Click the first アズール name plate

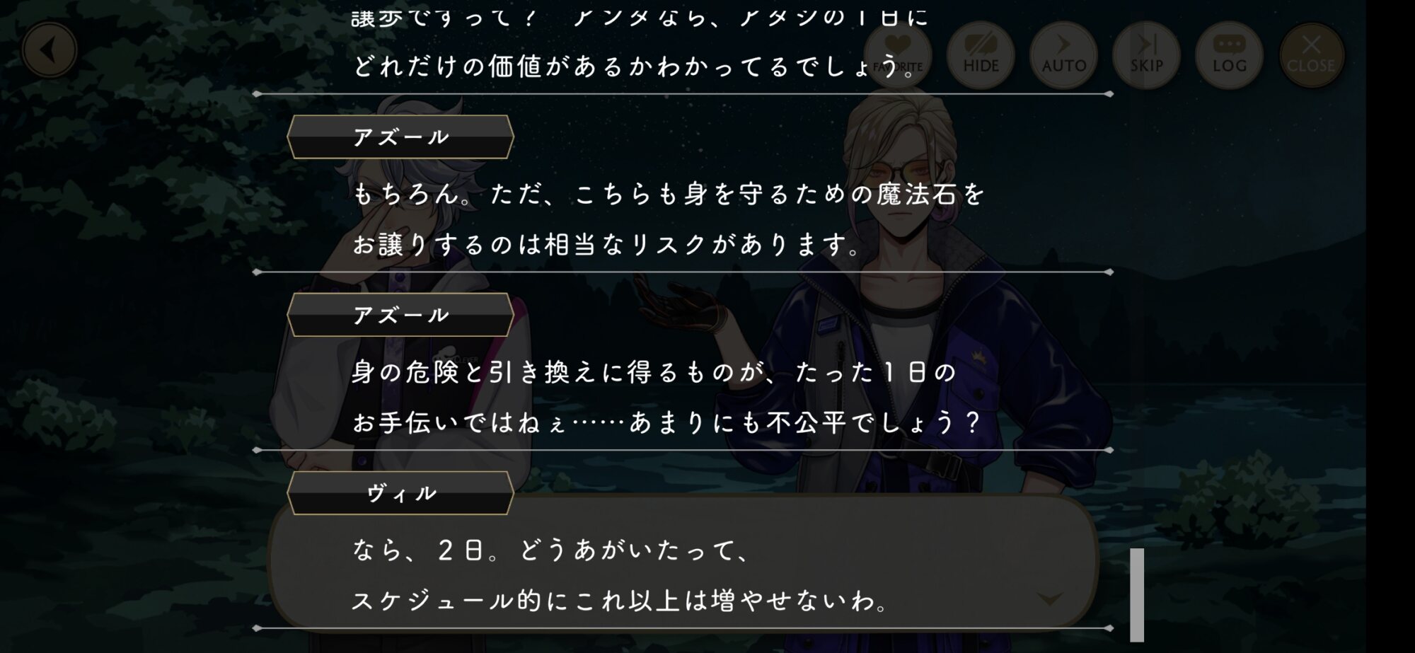[x=400, y=137]
